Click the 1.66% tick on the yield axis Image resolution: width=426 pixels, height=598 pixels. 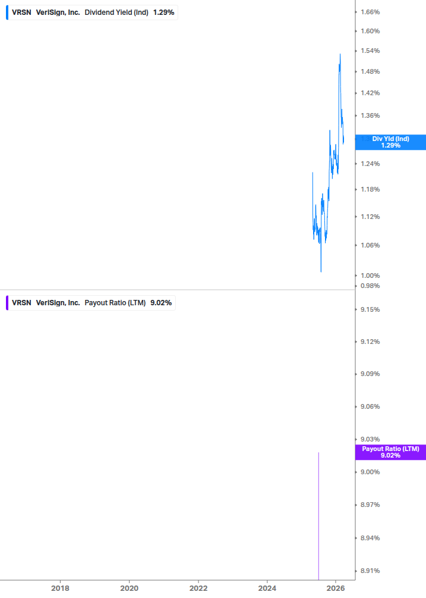[370, 12]
